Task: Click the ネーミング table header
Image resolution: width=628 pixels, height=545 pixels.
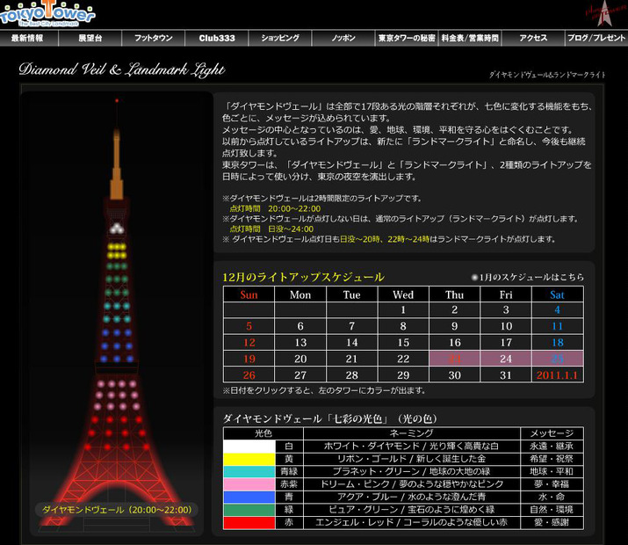Action: pos(412,433)
